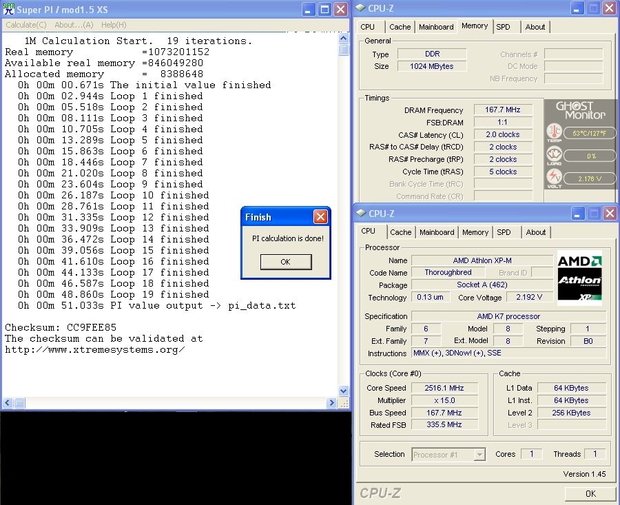Click Super PI horizontal scrollbar right arrow

click(x=331, y=403)
